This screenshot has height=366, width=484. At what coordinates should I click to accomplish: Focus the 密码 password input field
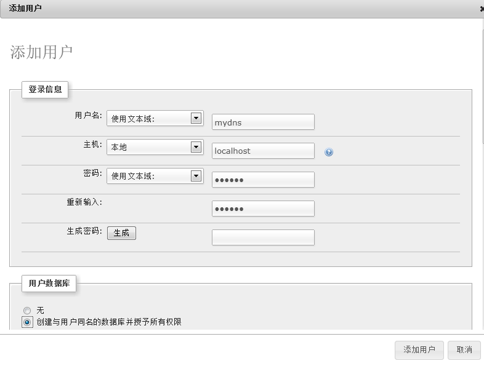pos(263,180)
